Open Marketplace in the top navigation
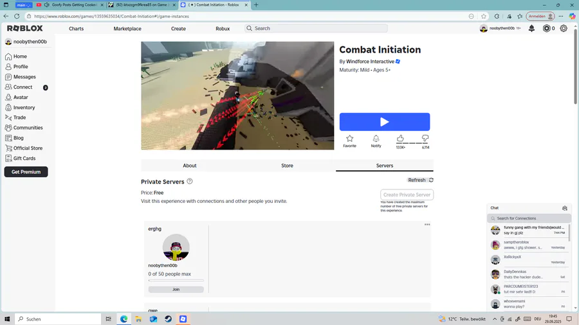579x325 pixels. (x=127, y=28)
